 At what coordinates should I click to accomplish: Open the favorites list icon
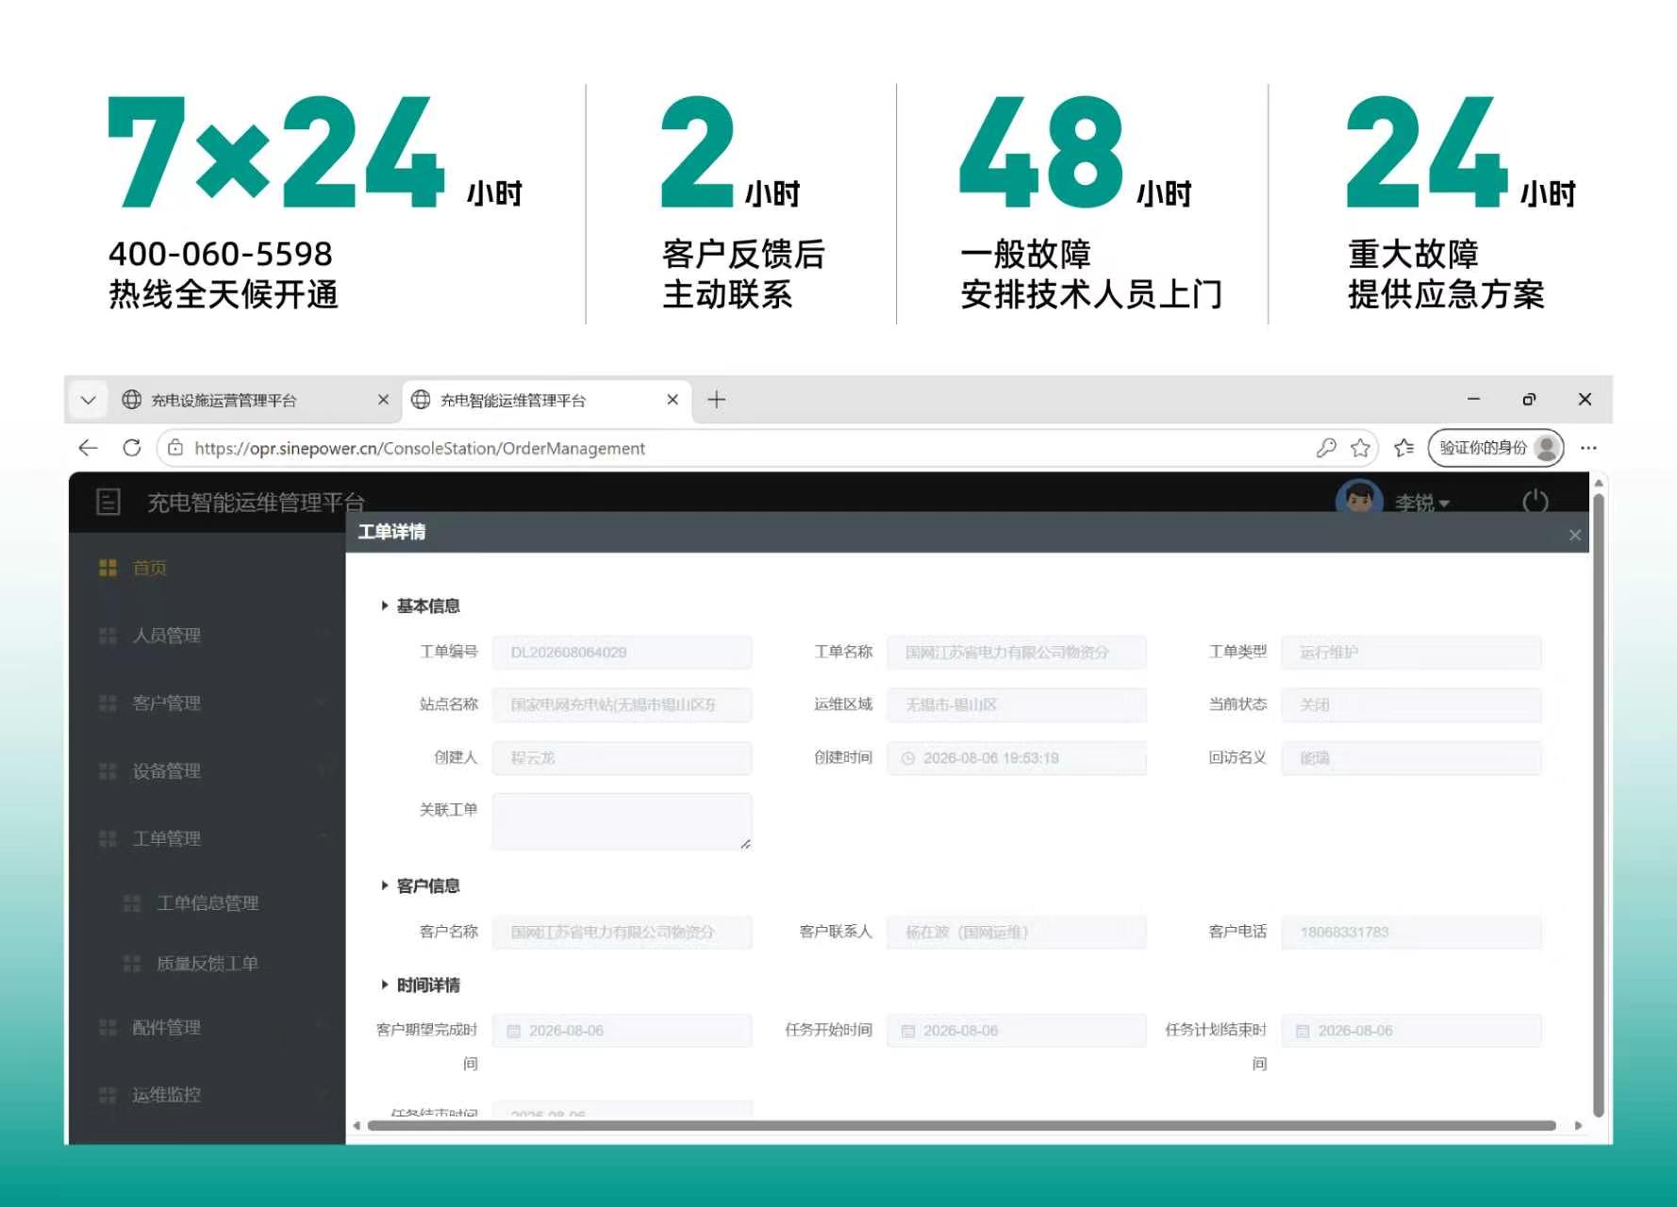[1404, 448]
